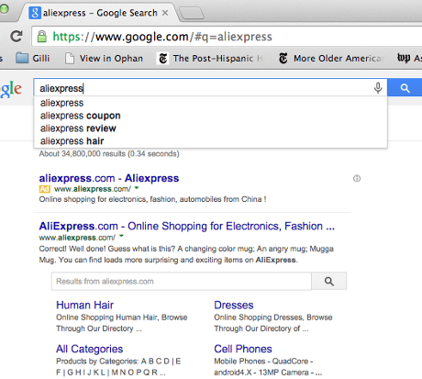Viewport: 422px width, 379px height.
Task: Open a new tab button
Action: pyautogui.click(x=192, y=14)
